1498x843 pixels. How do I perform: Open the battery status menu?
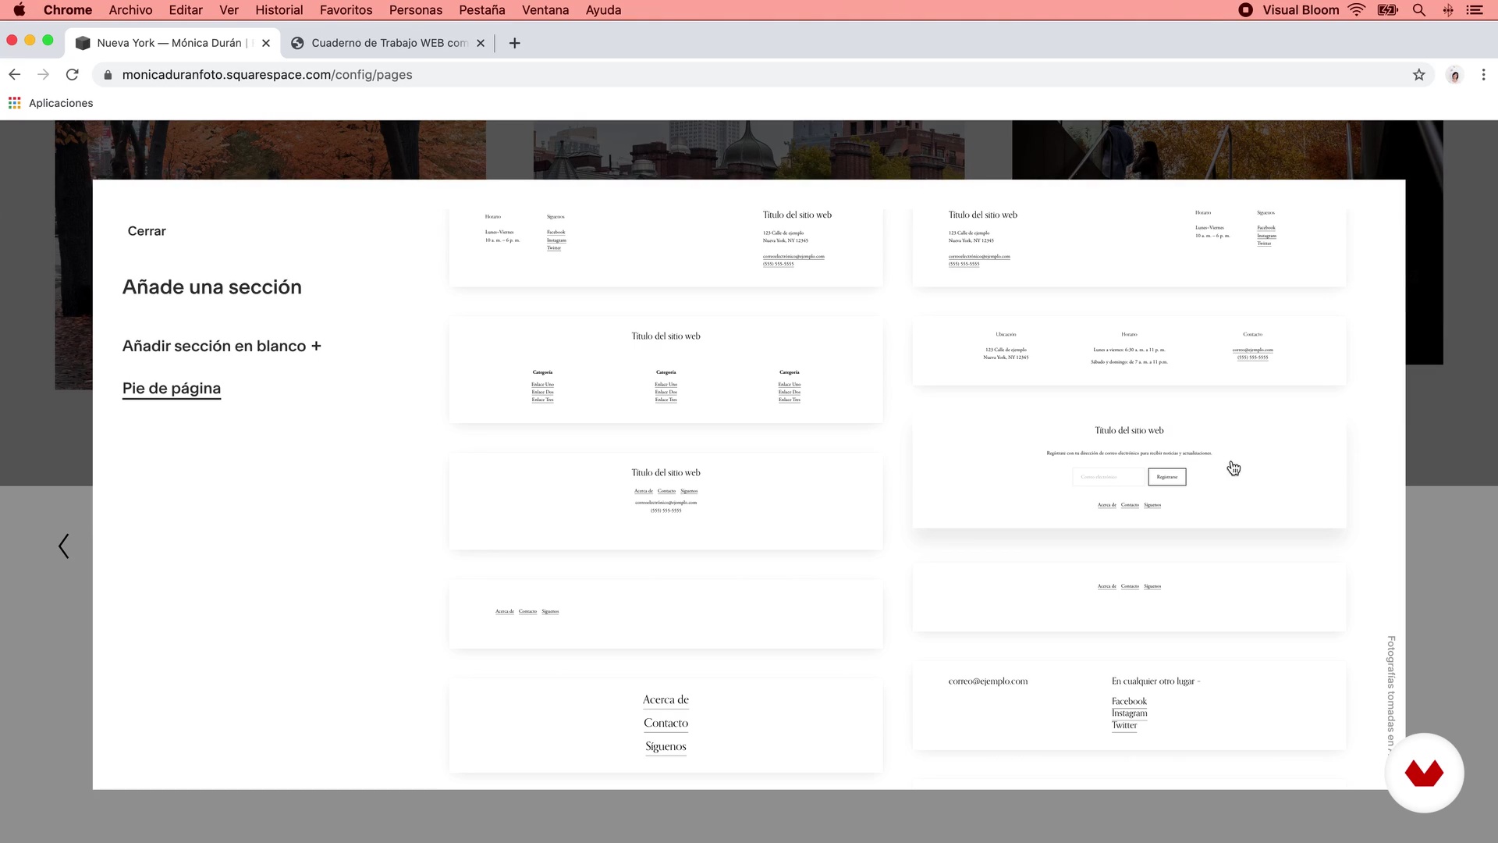coord(1388,10)
